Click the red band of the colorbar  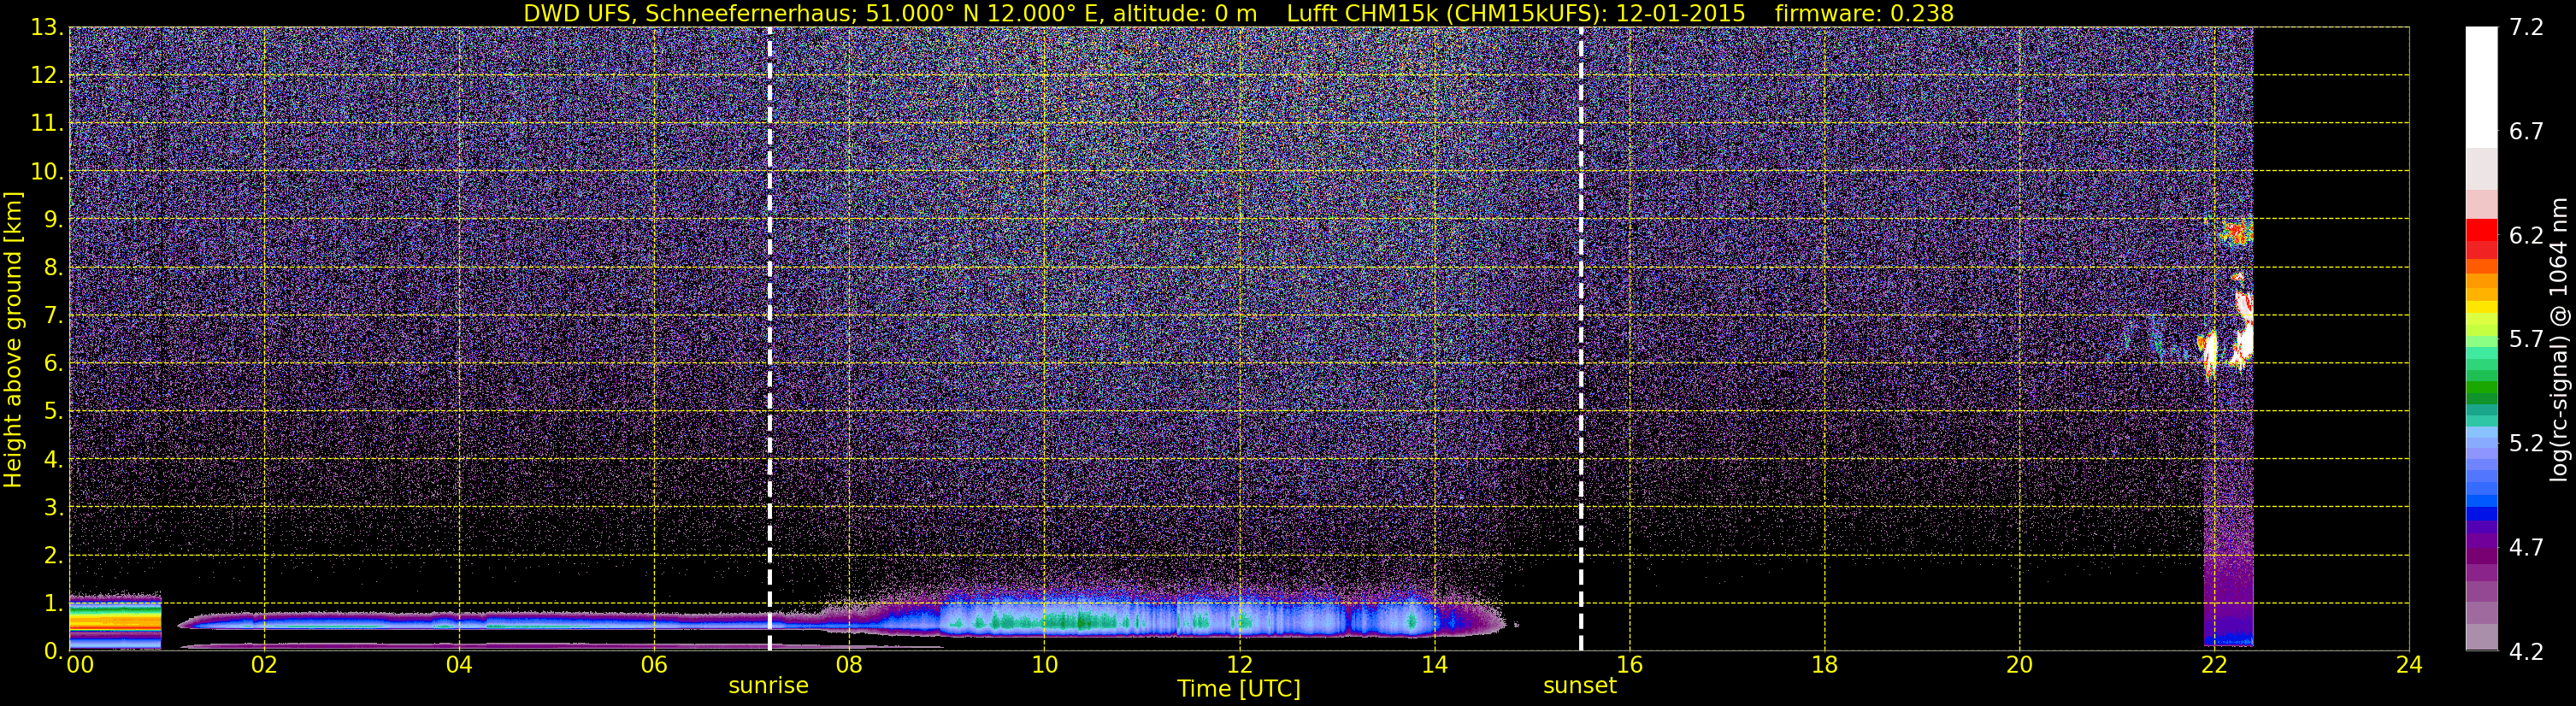coord(2481,230)
